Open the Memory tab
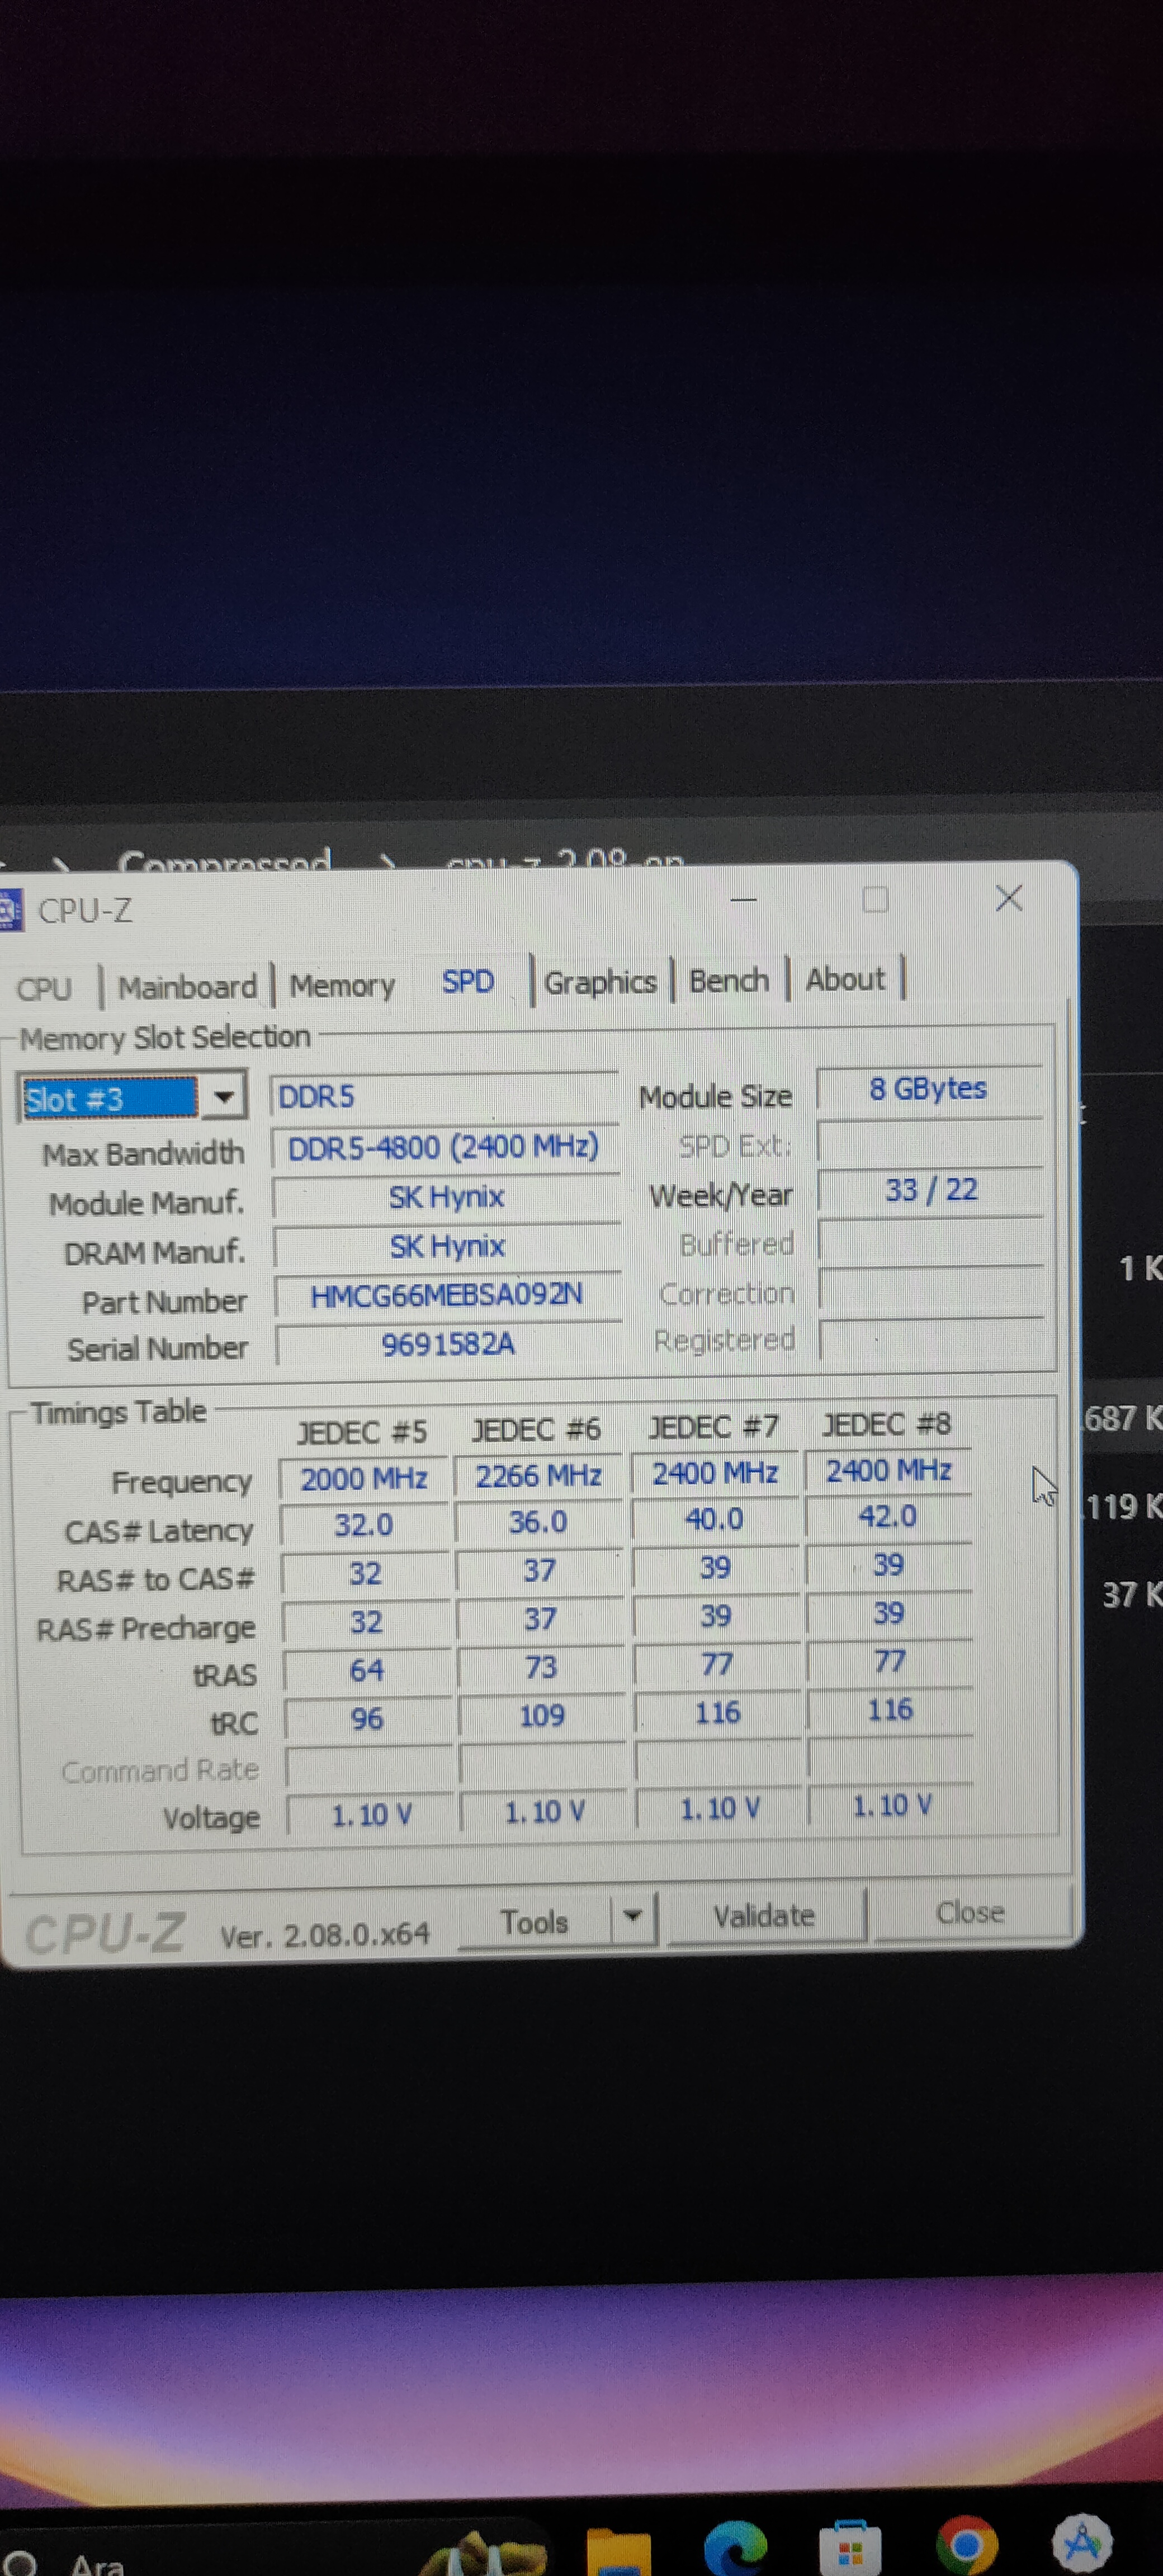This screenshot has width=1163, height=2576. tap(342, 986)
